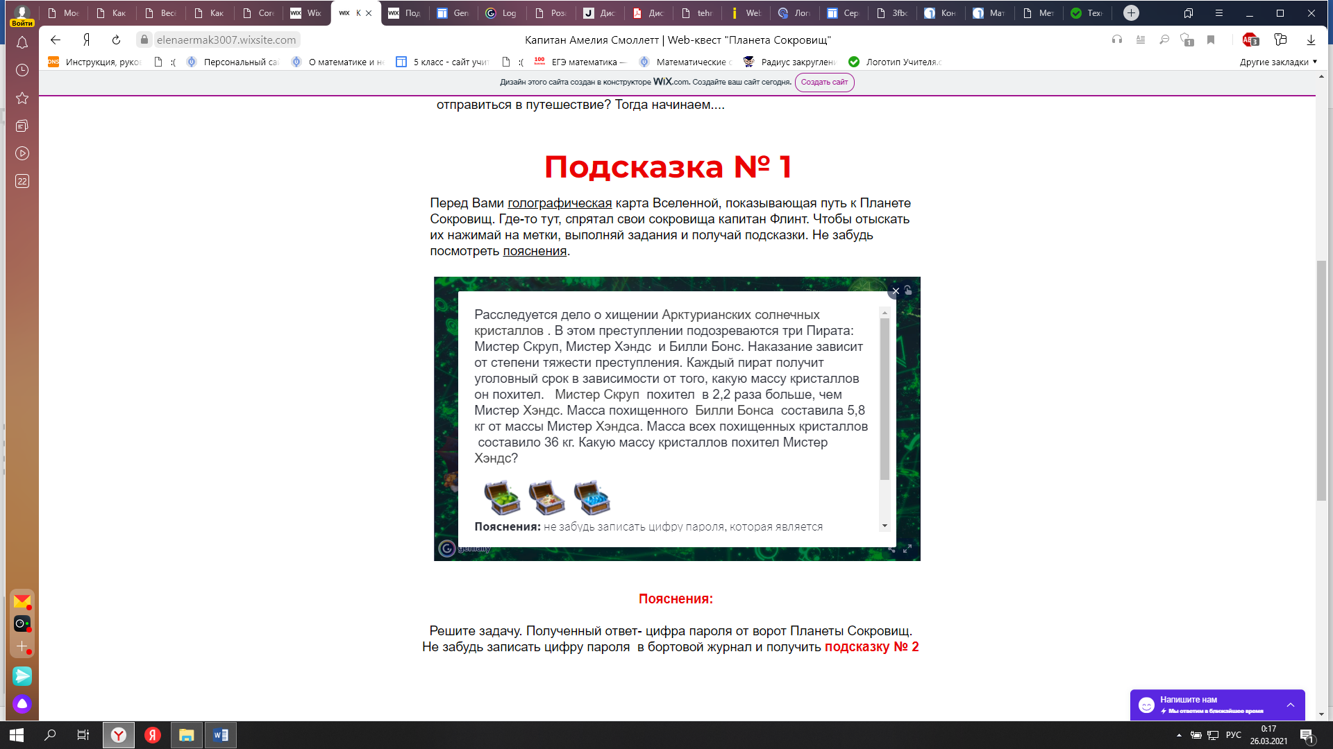Reload the current page
This screenshot has width=1333, height=749.
[116, 40]
